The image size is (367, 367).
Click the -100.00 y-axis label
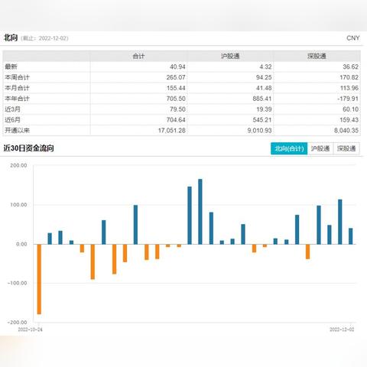(x=18, y=283)
